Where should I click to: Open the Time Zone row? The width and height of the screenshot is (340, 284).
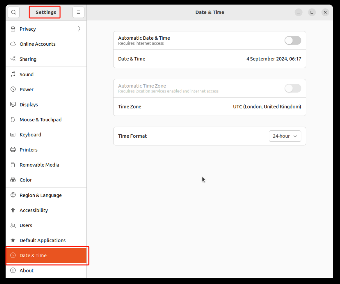[210, 107]
